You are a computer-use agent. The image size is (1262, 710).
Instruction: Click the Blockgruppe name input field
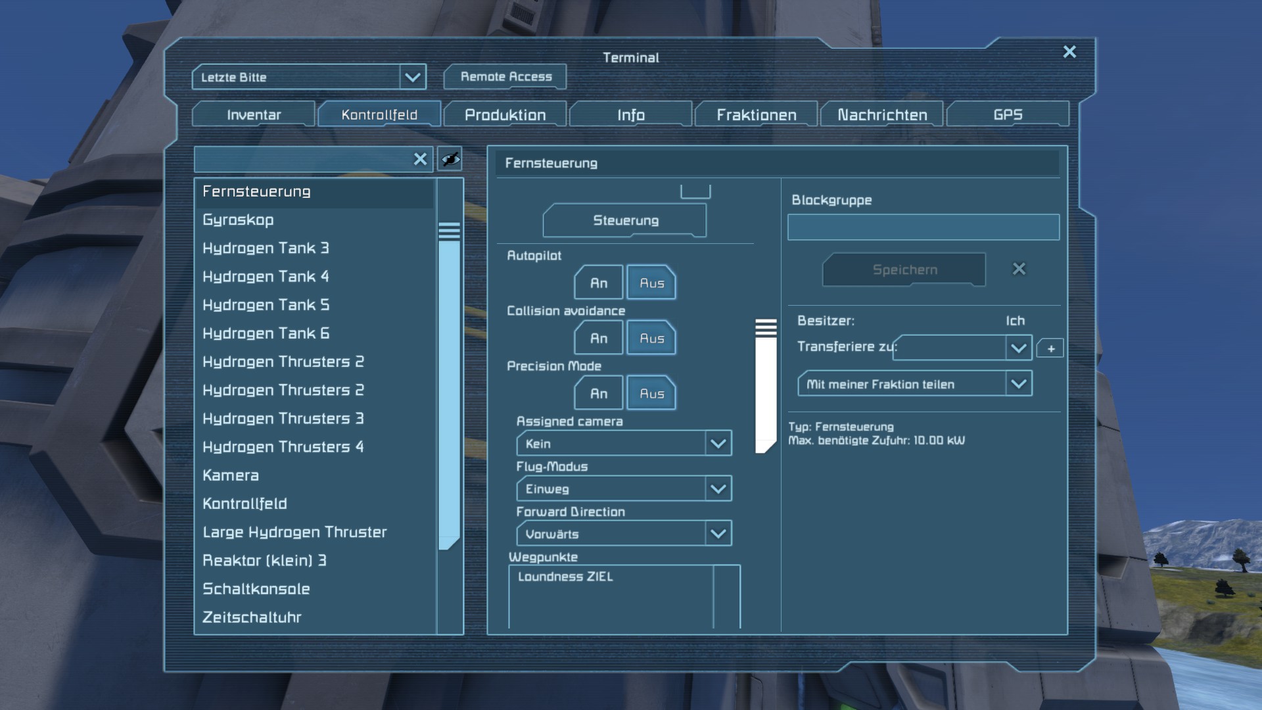(x=923, y=227)
